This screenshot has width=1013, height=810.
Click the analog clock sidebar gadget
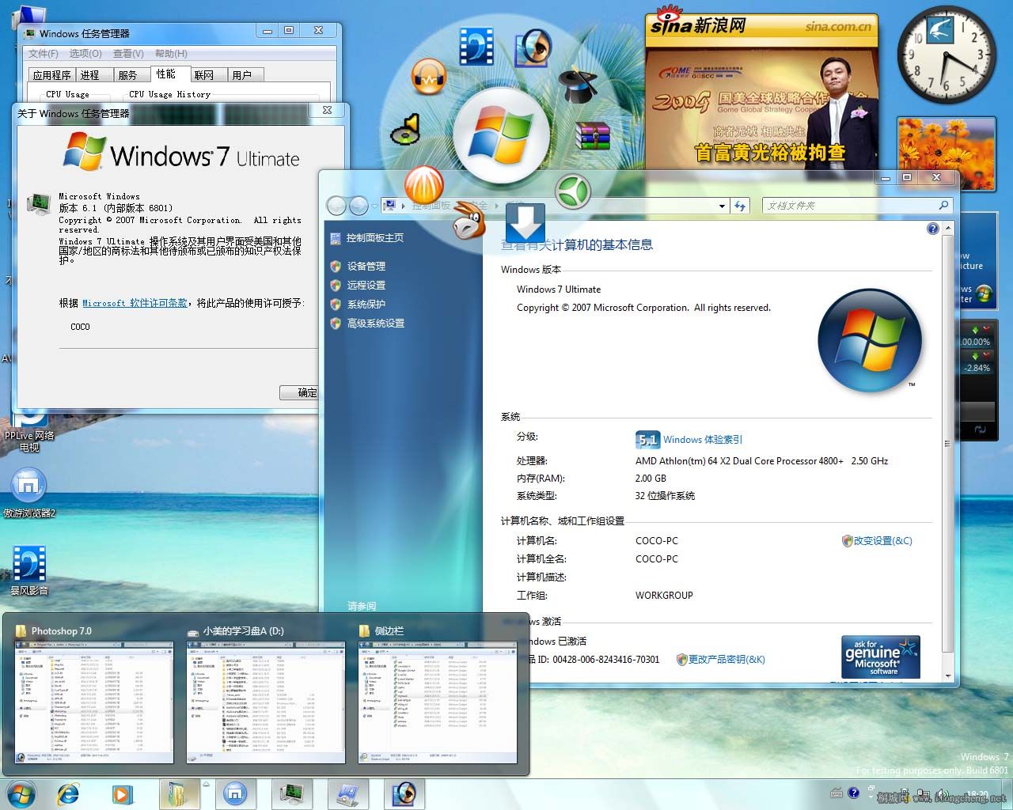946,55
